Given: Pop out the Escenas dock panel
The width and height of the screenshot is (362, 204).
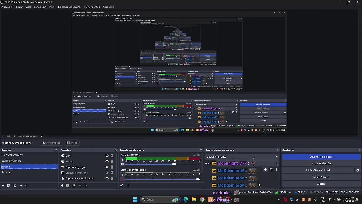Looking at the screenshot, I should [x=56, y=150].
